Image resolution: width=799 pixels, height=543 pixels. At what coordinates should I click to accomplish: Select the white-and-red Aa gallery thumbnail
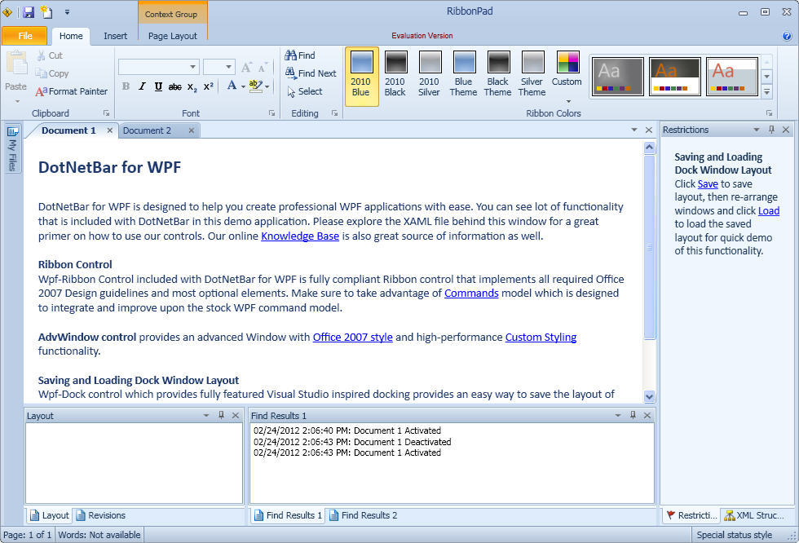732,77
